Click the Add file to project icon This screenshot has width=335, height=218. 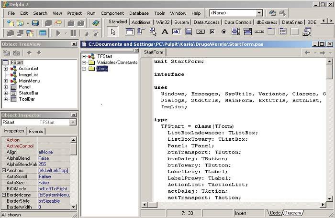71,23
